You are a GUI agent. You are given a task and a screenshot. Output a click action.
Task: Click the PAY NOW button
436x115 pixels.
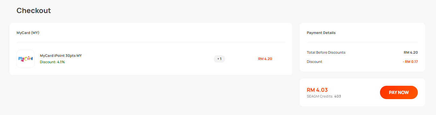coord(399,92)
